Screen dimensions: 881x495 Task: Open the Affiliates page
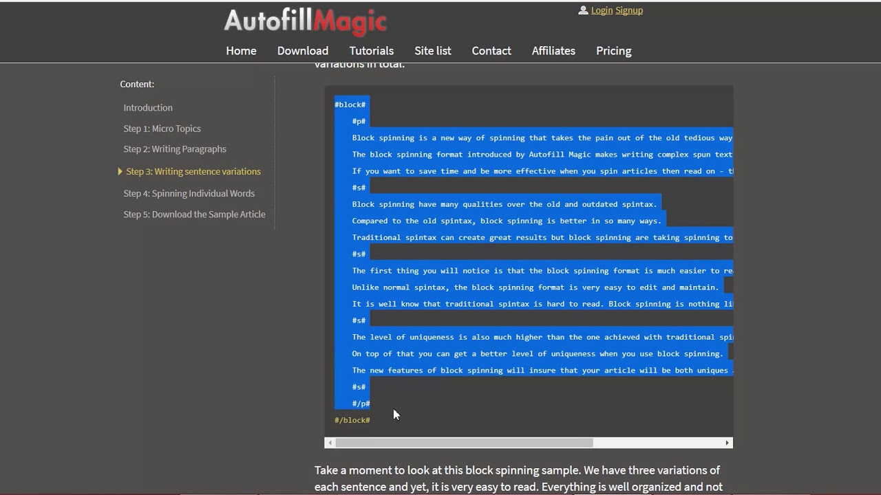[553, 51]
